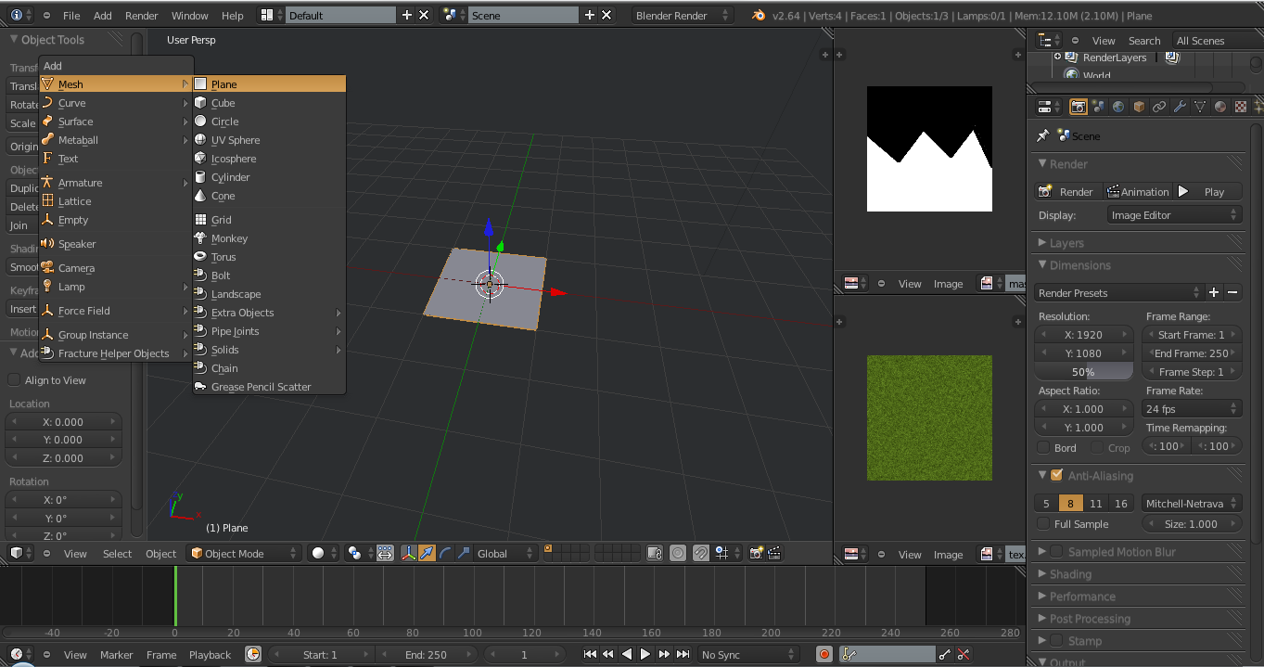
Task: Click the Monkey mesh icon
Action: point(200,238)
